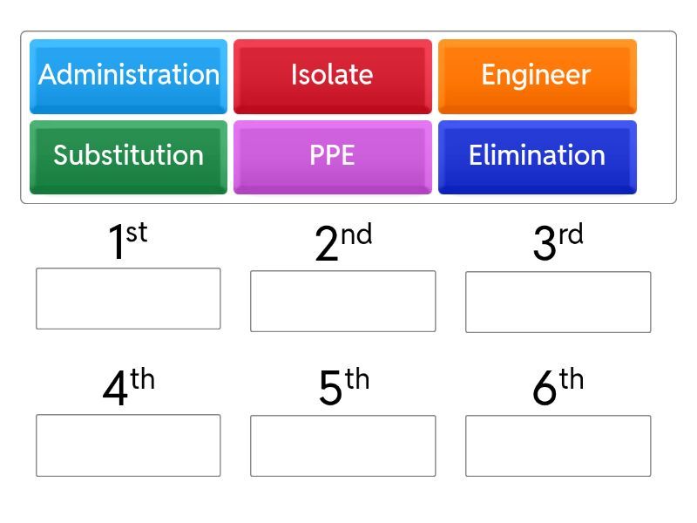Click the 3rd position label
The height and width of the screenshot is (523, 697).
558,243
